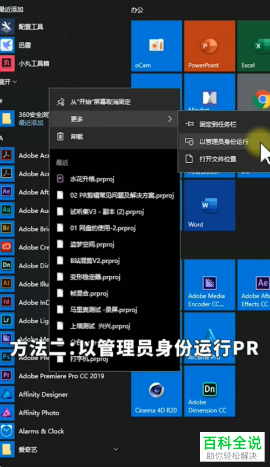Open recent file 水花升格.prproj

tap(114, 179)
